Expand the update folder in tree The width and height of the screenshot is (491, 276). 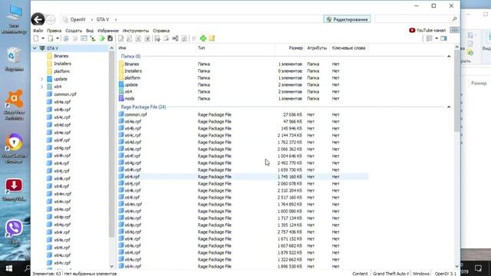point(41,79)
